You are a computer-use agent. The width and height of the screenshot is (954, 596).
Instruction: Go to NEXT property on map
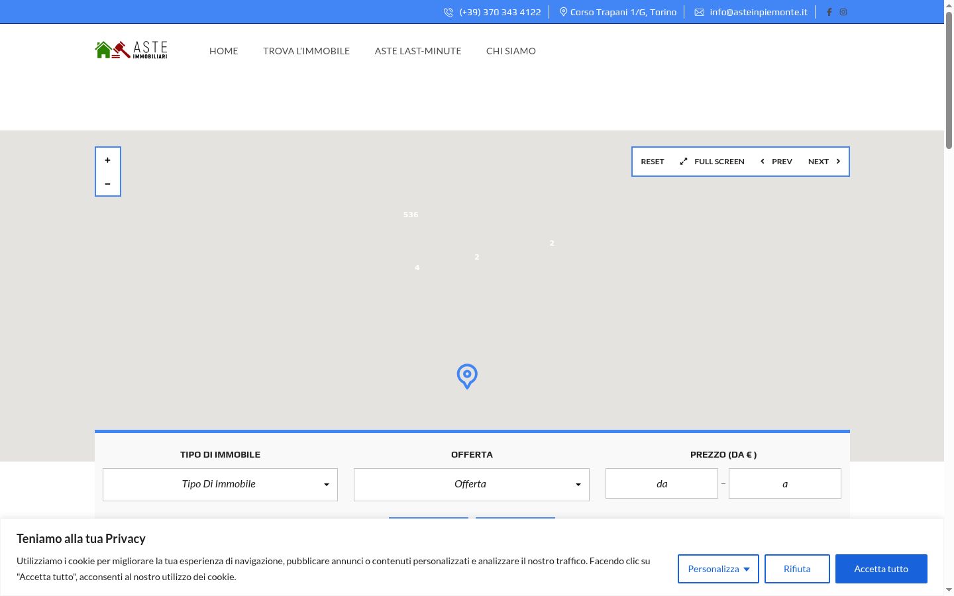point(824,162)
